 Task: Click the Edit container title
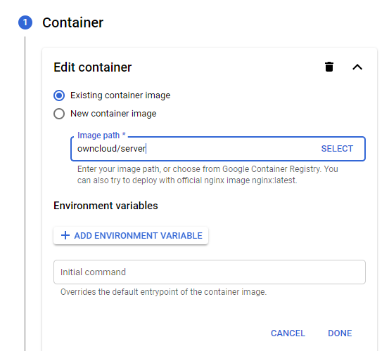pos(93,67)
